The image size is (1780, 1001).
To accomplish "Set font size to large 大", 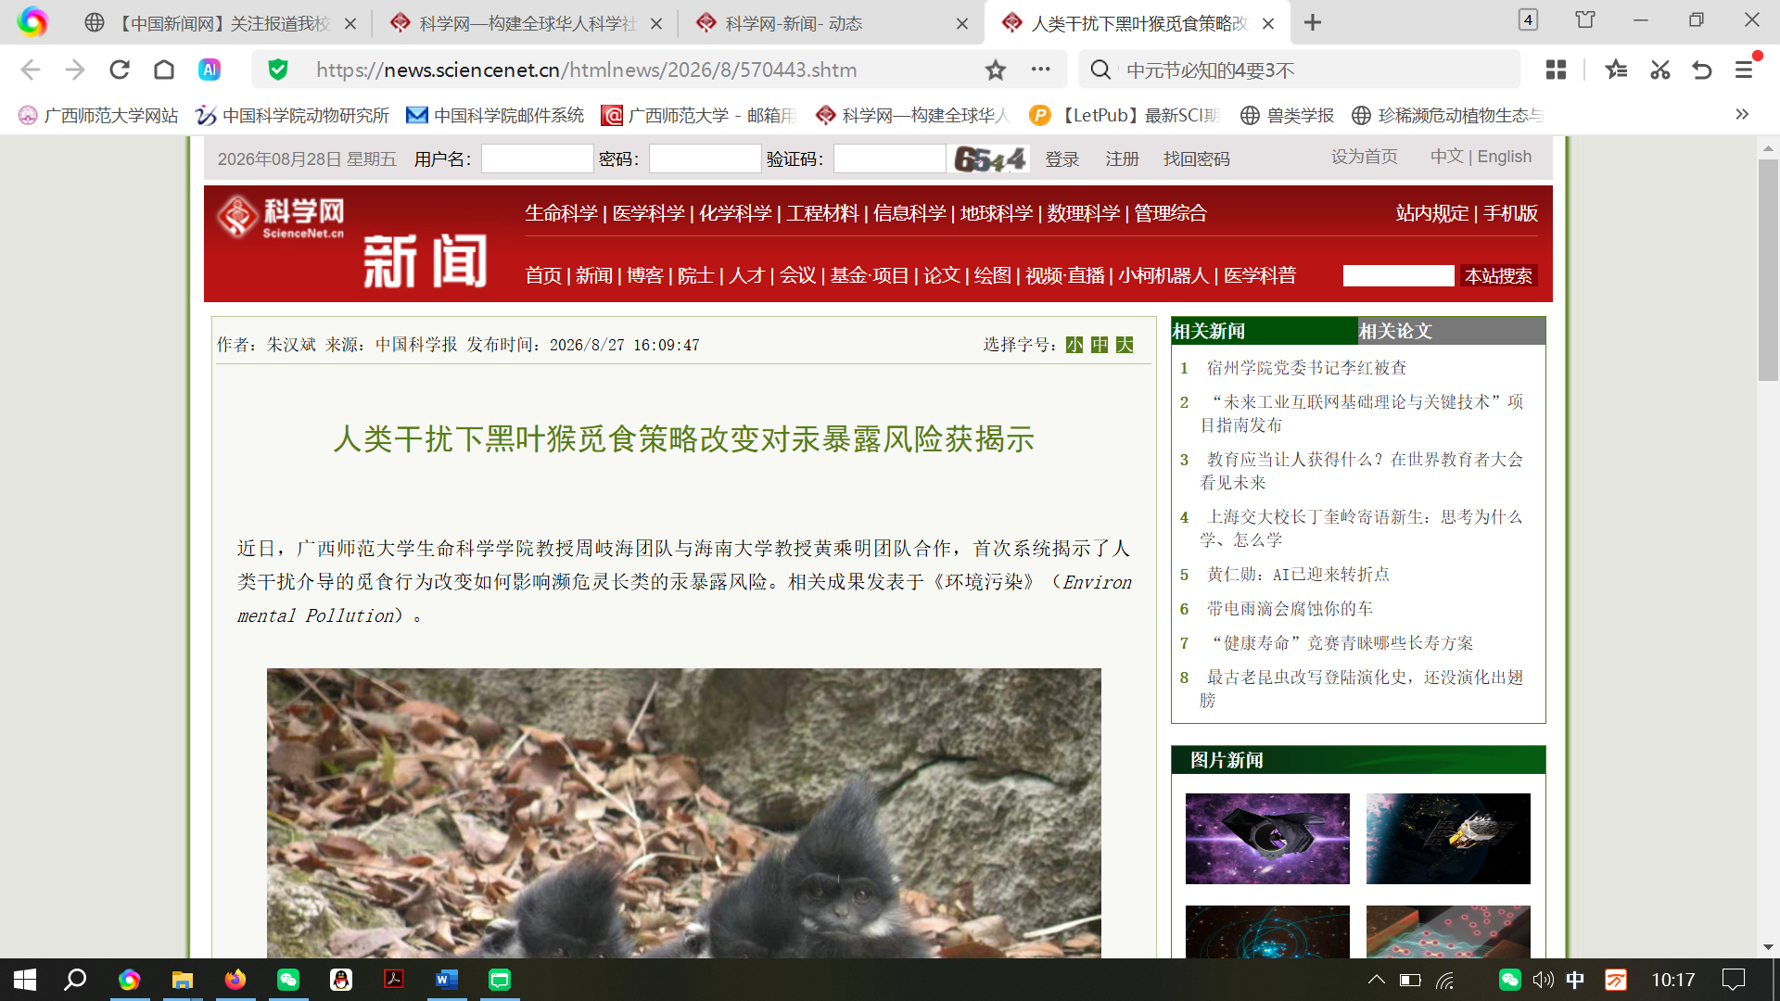I will pos(1125,345).
